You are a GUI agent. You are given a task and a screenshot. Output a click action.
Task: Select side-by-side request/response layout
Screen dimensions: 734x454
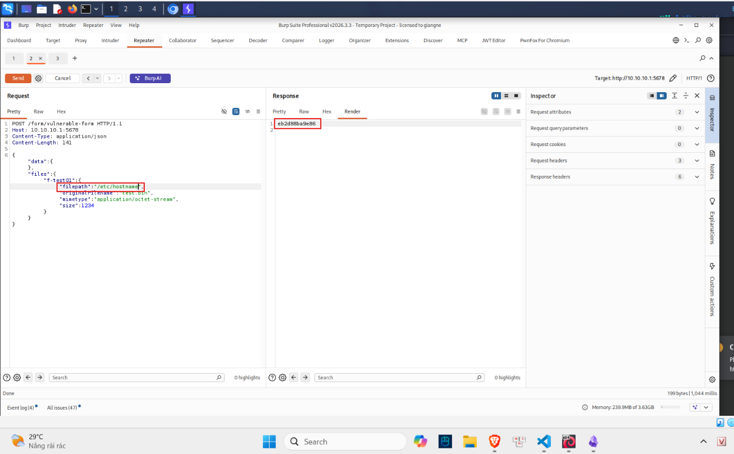point(496,96)
